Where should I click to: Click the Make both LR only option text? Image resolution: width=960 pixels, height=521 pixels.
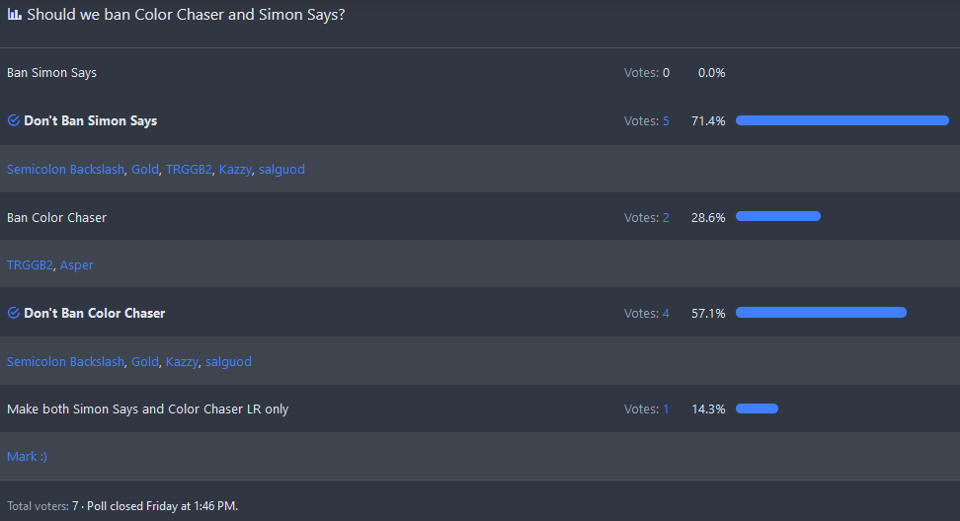[x=147, y=409]
